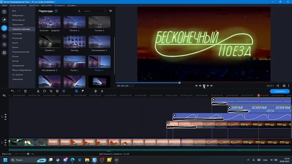Screen dimensions: 292x164
Task: Open the Файл menu
Action: coord(5,5)
